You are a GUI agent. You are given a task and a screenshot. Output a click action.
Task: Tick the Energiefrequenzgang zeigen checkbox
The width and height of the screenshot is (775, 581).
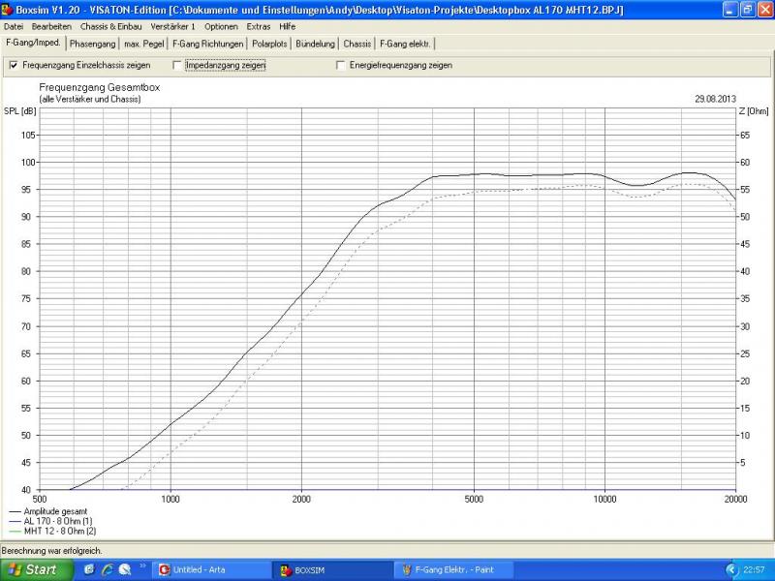click(x=340, y=65)
